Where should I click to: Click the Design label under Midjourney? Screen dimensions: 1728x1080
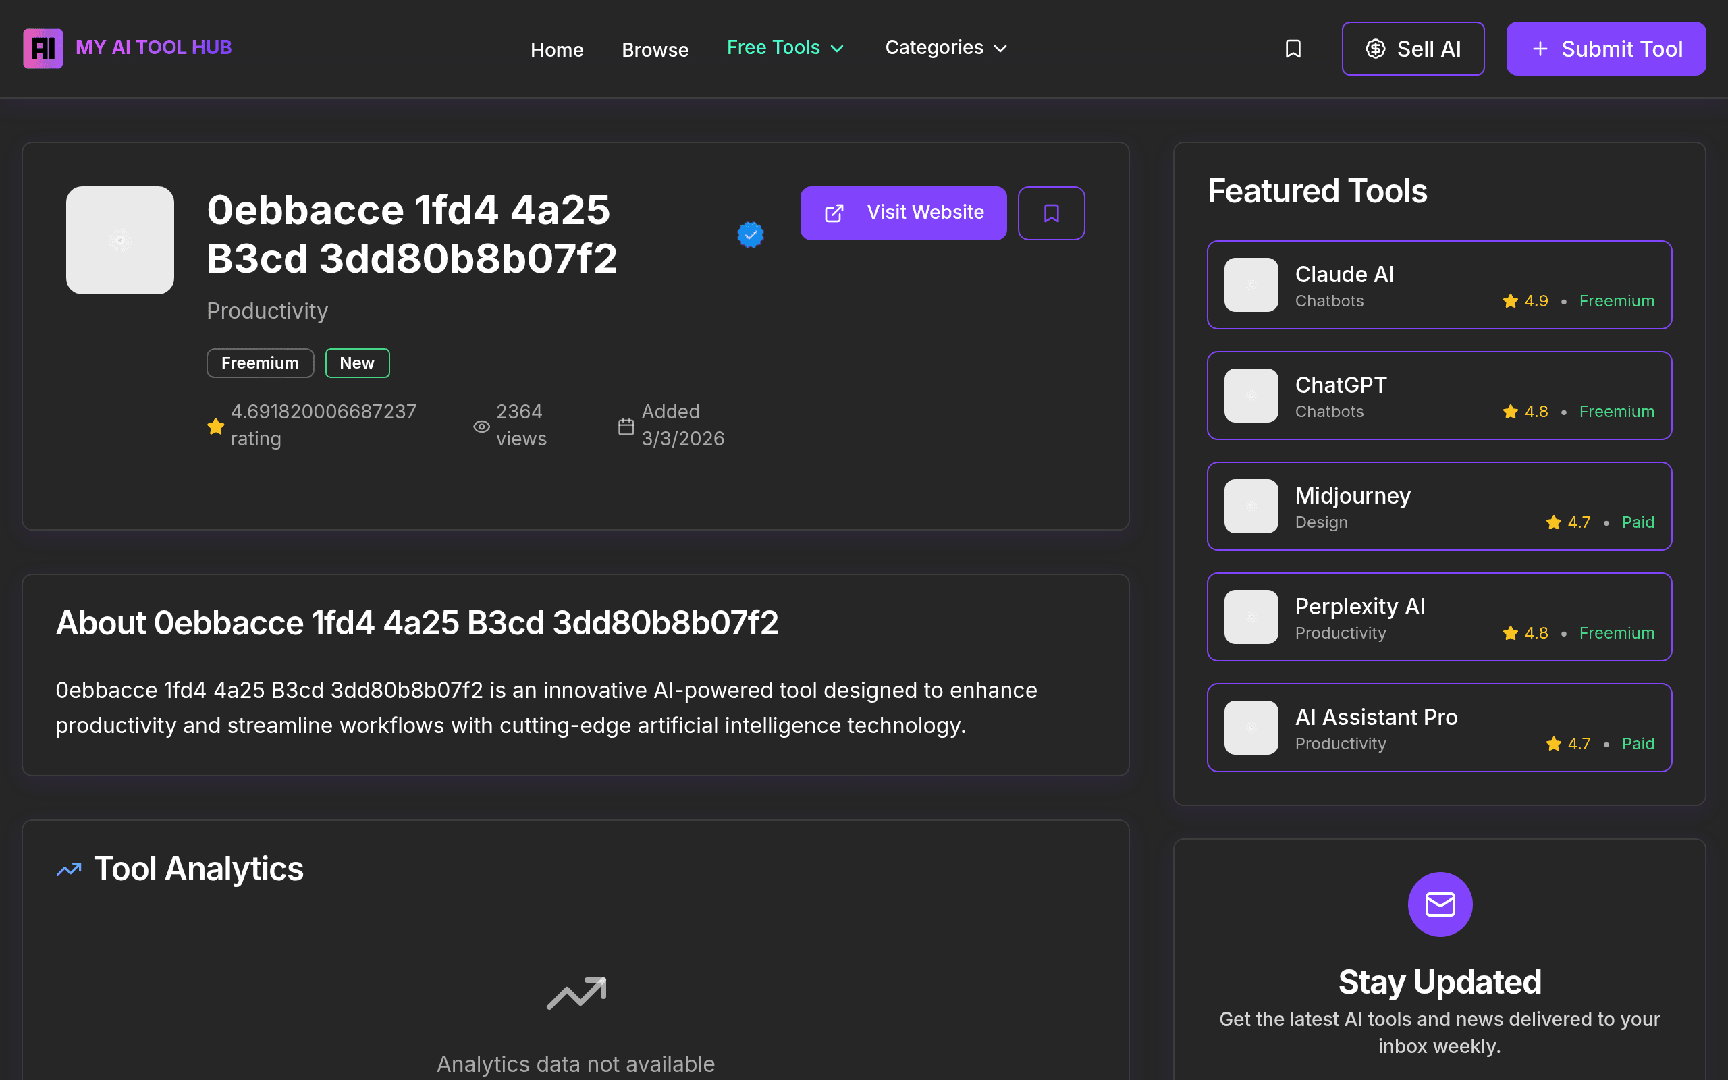coord(1321,522)
